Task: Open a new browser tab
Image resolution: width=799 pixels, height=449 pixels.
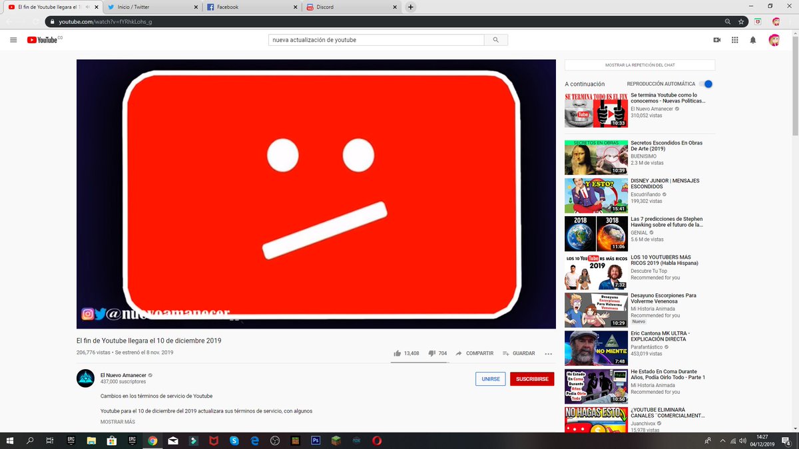Action: [x=411, y=7]
